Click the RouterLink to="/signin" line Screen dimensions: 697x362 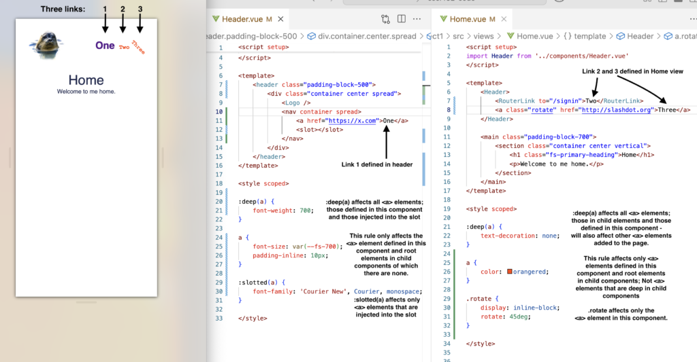569,101
